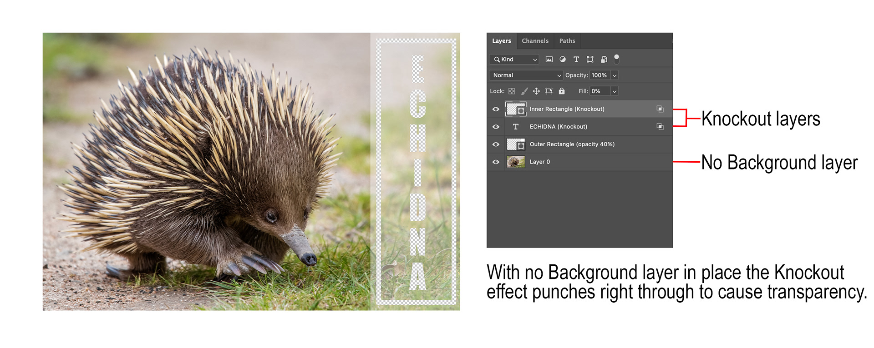
Task: Select the Layers tab
Action: point(501,41)
